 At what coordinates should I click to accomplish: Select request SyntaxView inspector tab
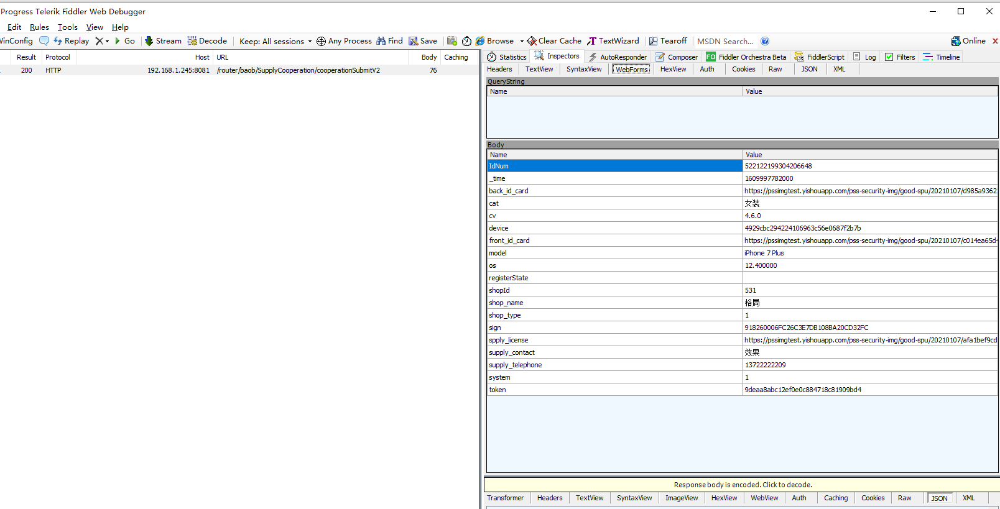coord(584,69)
